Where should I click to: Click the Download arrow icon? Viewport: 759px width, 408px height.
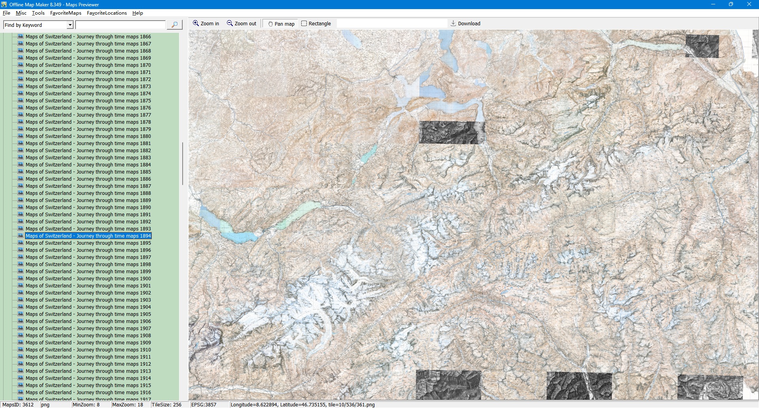453,23
